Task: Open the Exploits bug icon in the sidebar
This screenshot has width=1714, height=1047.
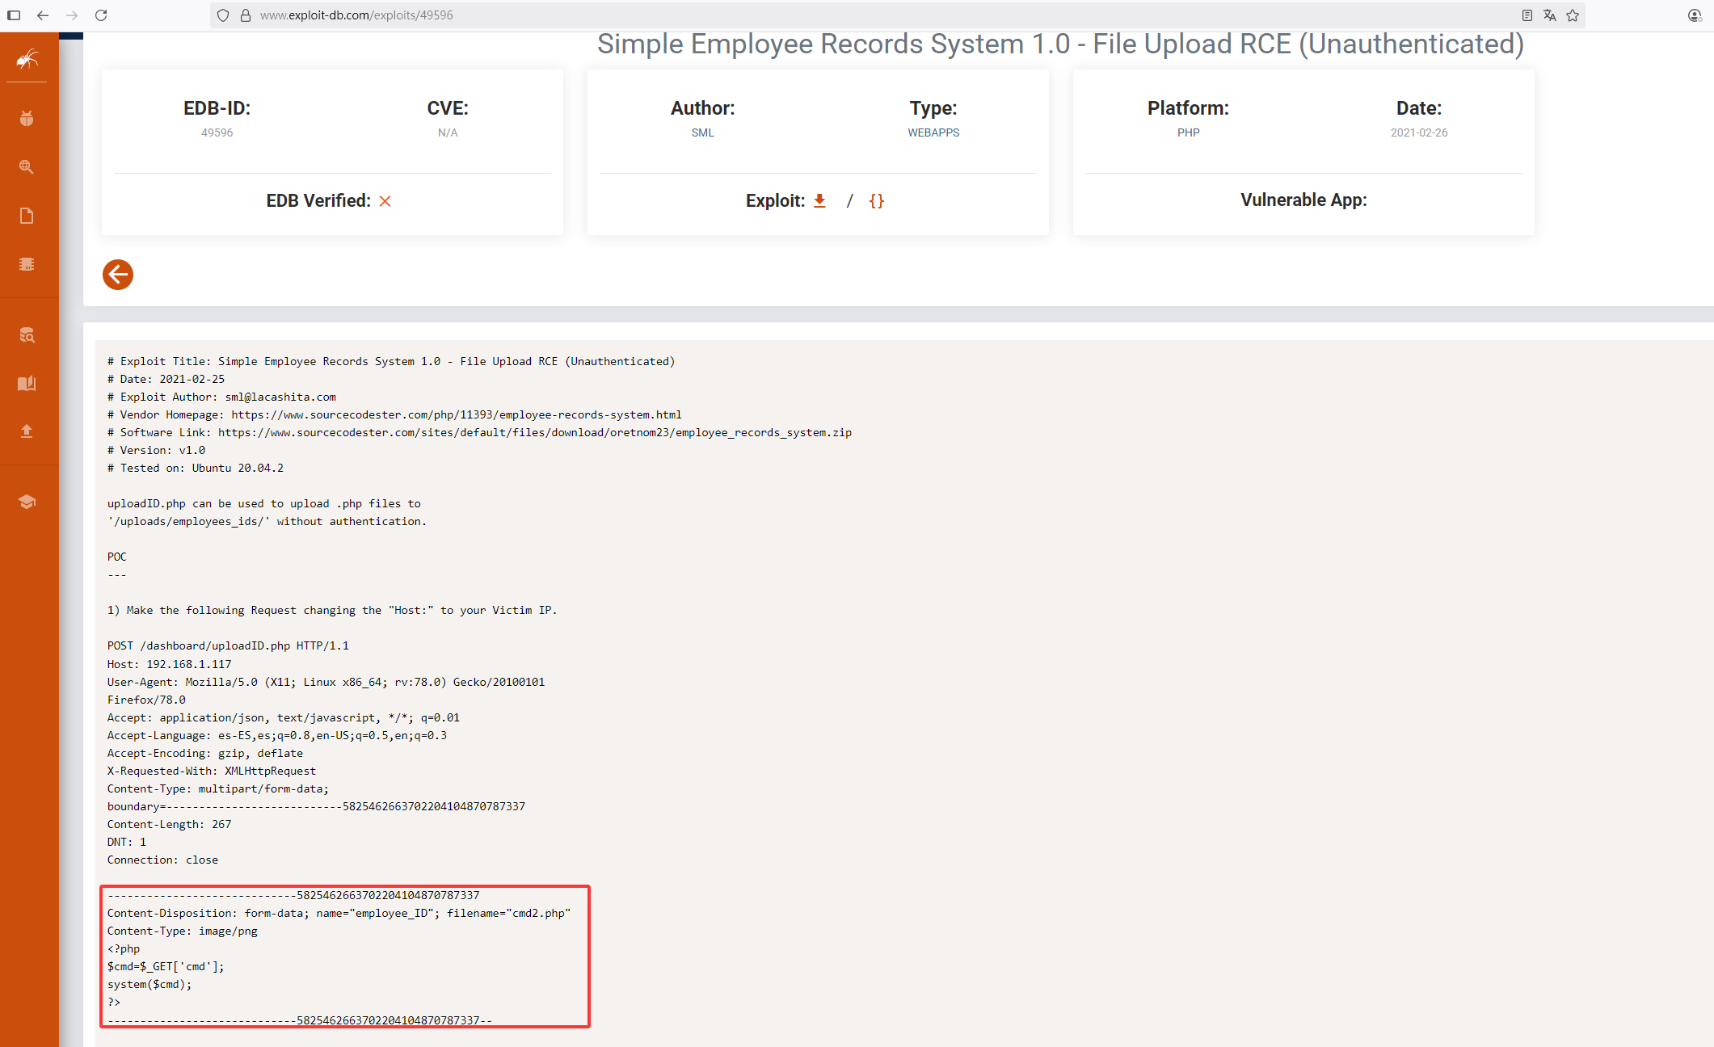Action: [27, 119]
